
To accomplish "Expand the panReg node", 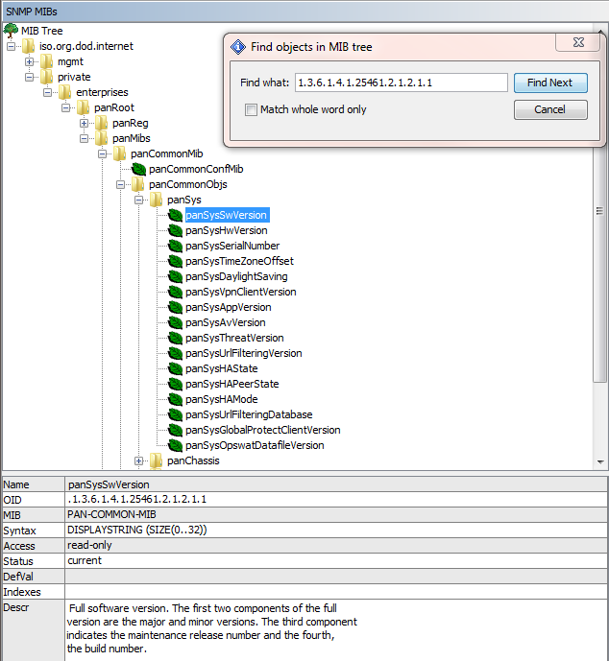I will point(84,123).
